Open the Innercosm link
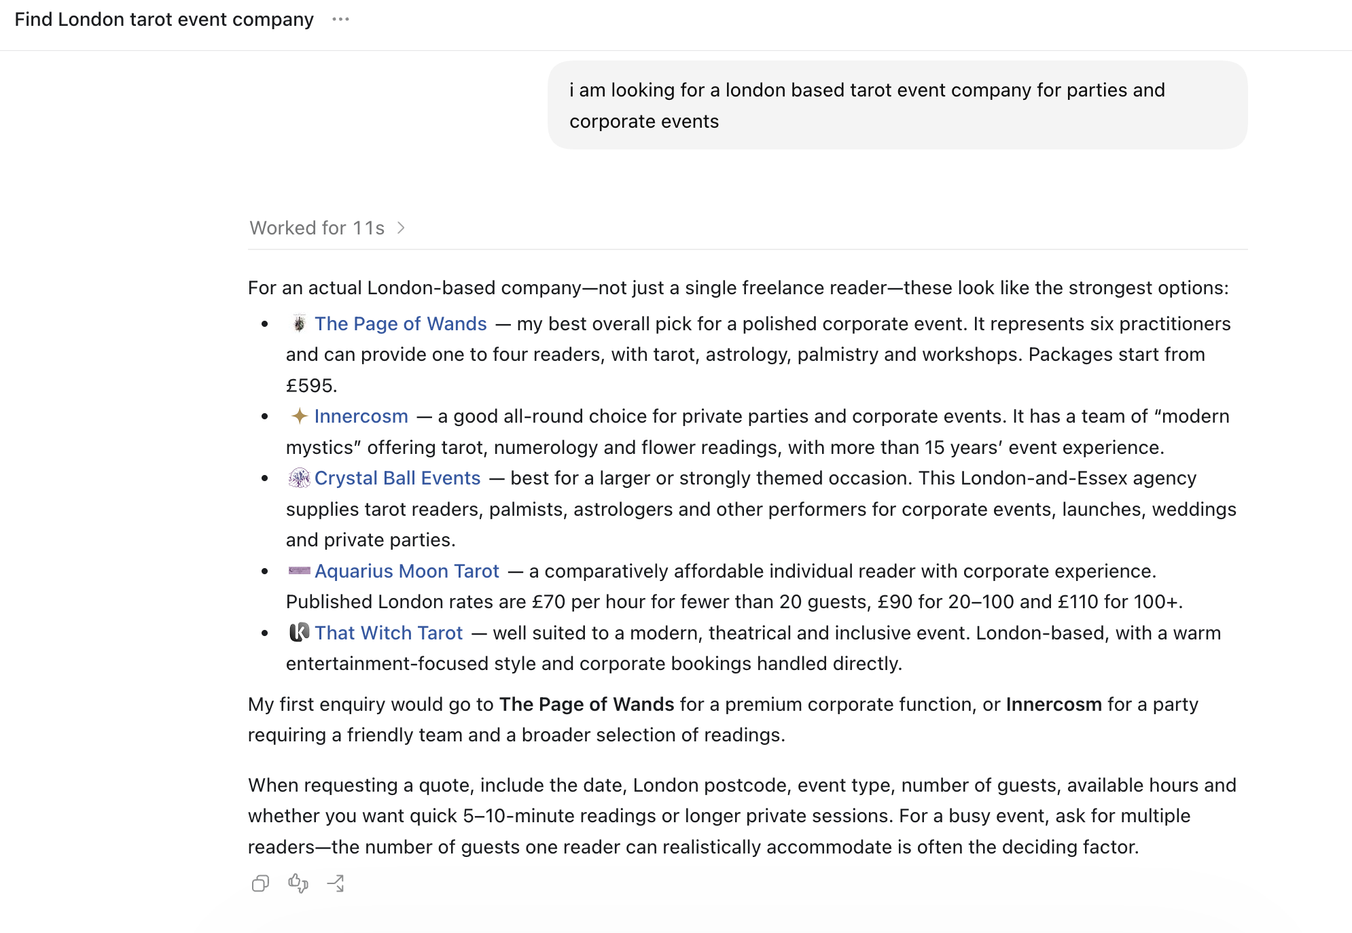The height and width of the screenshot is (933, 1352). [361, 416]
